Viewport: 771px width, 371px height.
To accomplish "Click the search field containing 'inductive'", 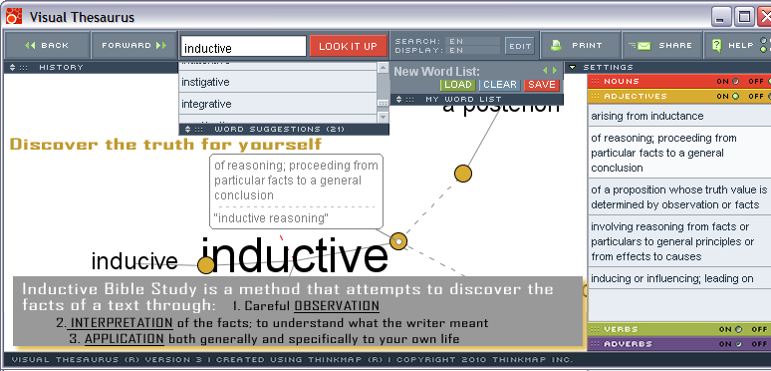I will pos(244,47).
